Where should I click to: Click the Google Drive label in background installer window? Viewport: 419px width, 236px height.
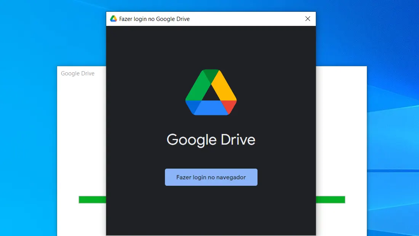coord(77,73)
